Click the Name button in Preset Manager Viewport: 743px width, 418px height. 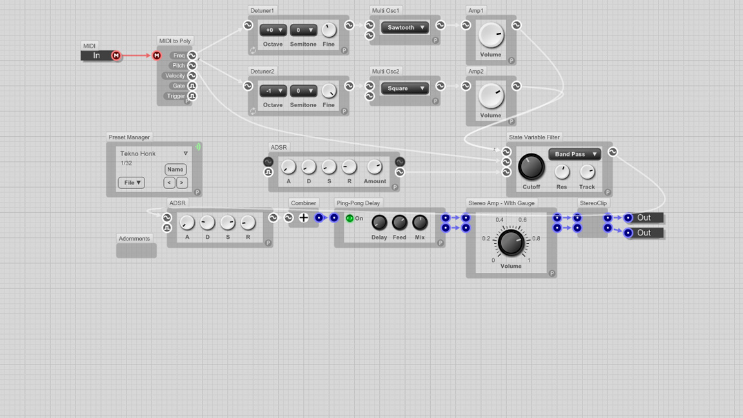point(175,170)
